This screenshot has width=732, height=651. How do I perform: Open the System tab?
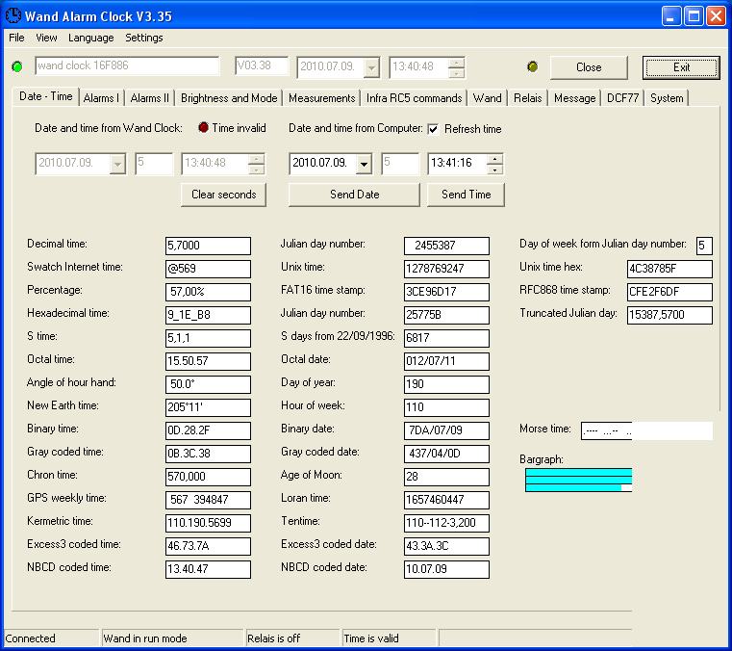pyautogui.click(x=667, y=98)
